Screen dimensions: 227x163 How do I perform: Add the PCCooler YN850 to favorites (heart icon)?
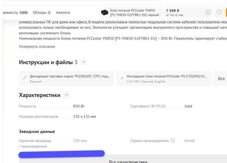pyautogui.click(x=219, y=12)
